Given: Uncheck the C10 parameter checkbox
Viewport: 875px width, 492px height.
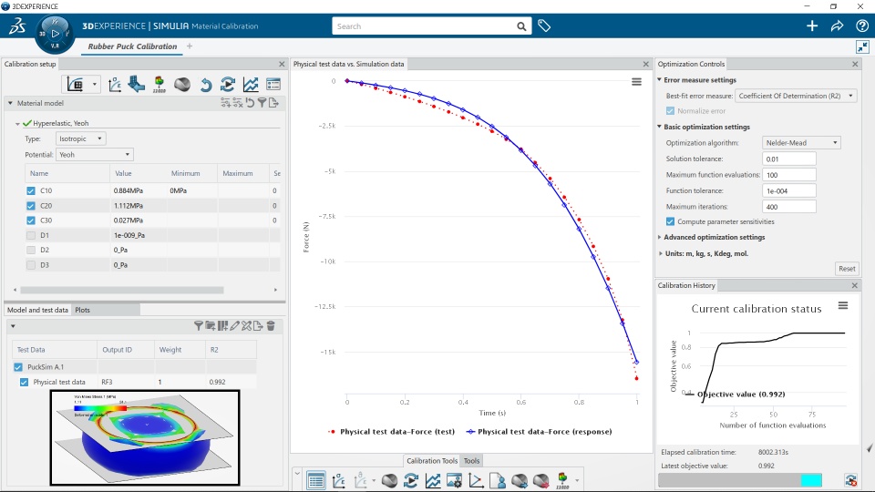Looking at the screenshot, I should [31, 190].
